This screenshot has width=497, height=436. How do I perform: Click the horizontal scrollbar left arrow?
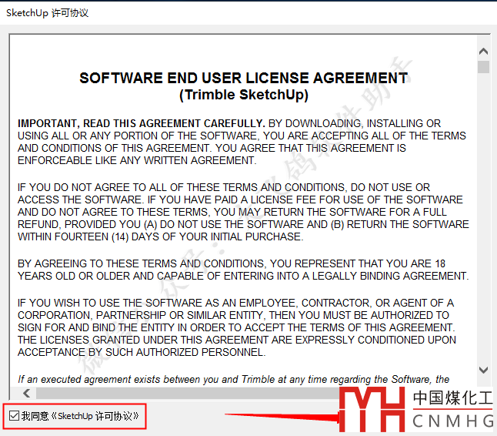click(28, 393)
